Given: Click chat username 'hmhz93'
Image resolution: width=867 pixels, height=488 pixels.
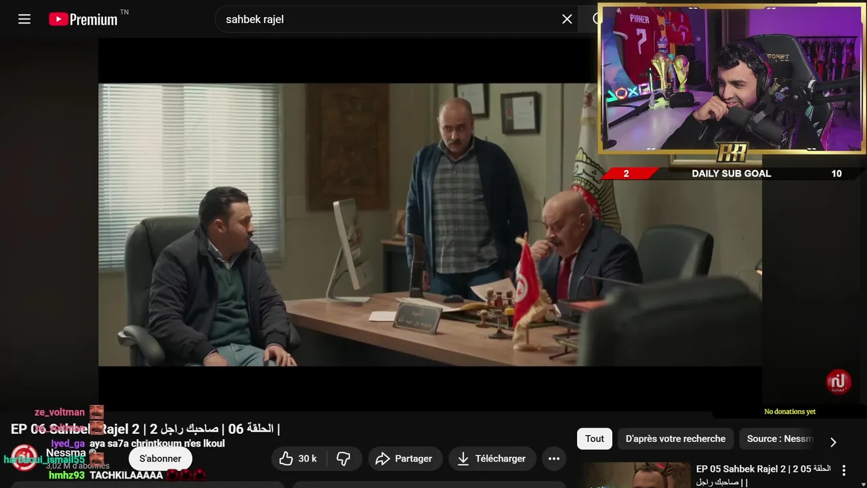Looking at the screenshot, I should pyautogui.click(x=66, y=475).
